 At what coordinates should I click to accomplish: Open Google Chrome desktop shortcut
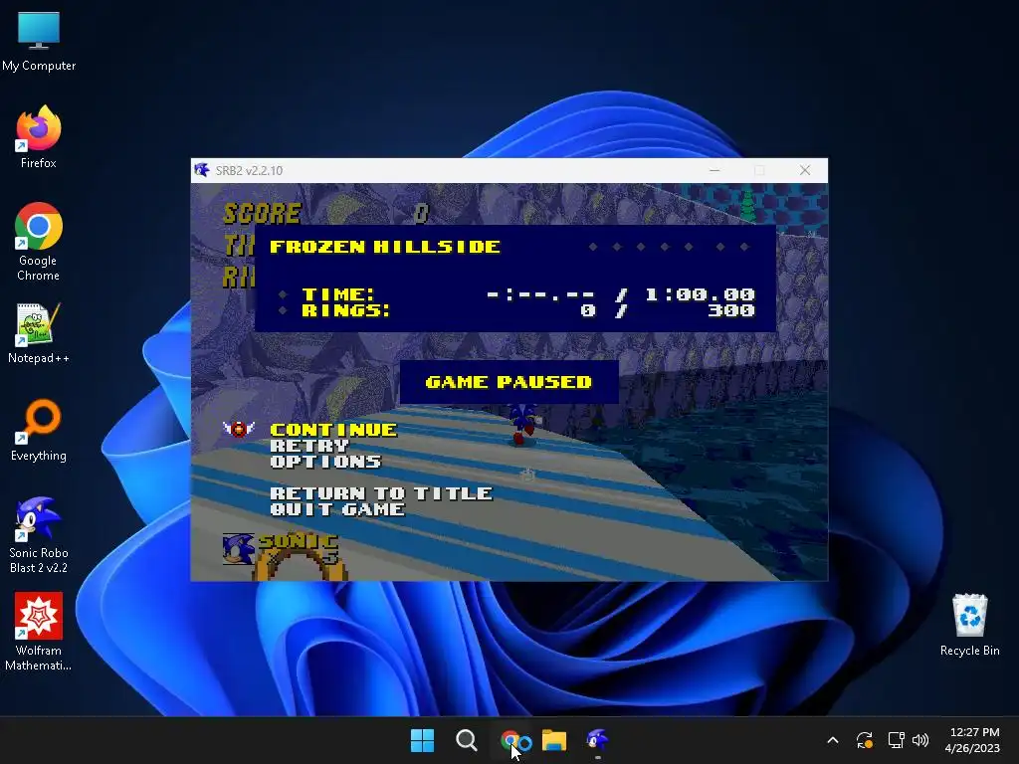(x=39, y=242)
